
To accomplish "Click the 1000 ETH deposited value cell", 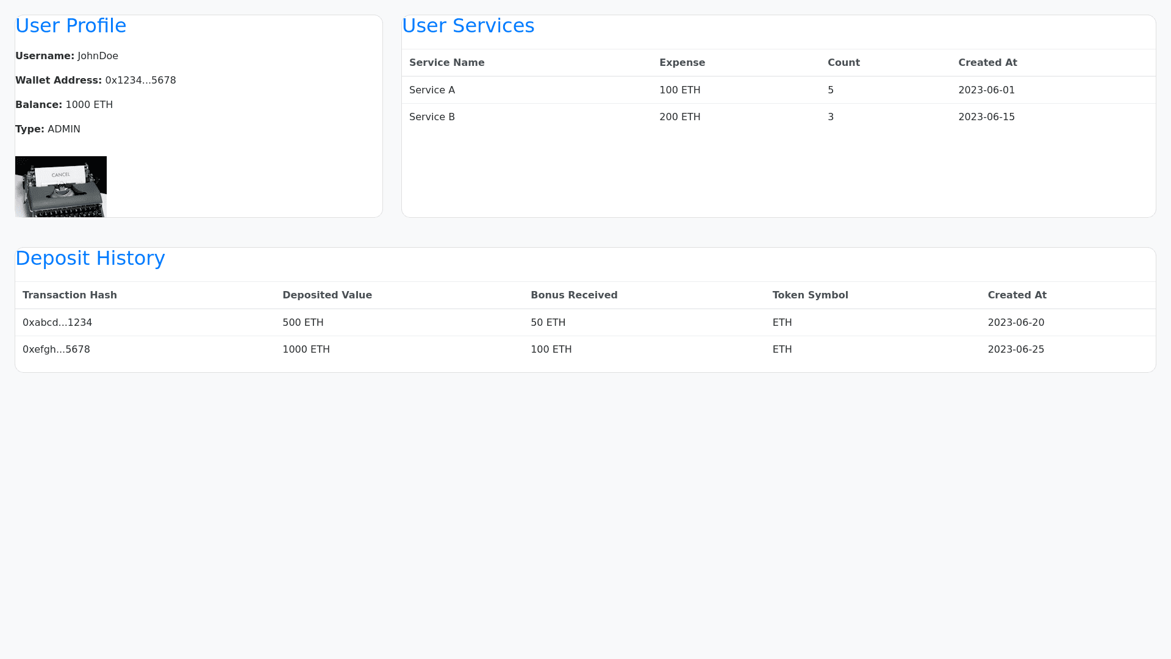I will pos(306,350).
